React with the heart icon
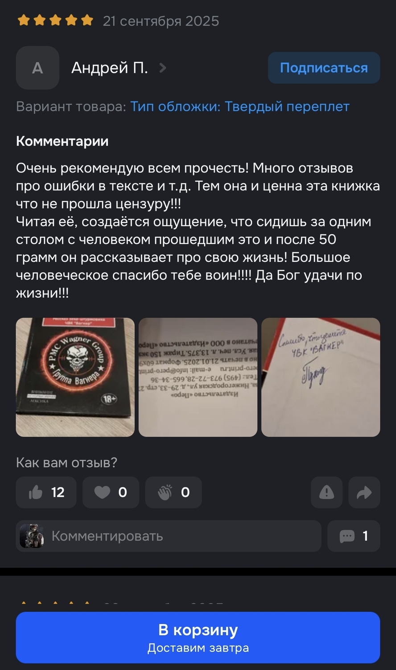This screenshot has width=396, height=670. click(x=111, y=492)
